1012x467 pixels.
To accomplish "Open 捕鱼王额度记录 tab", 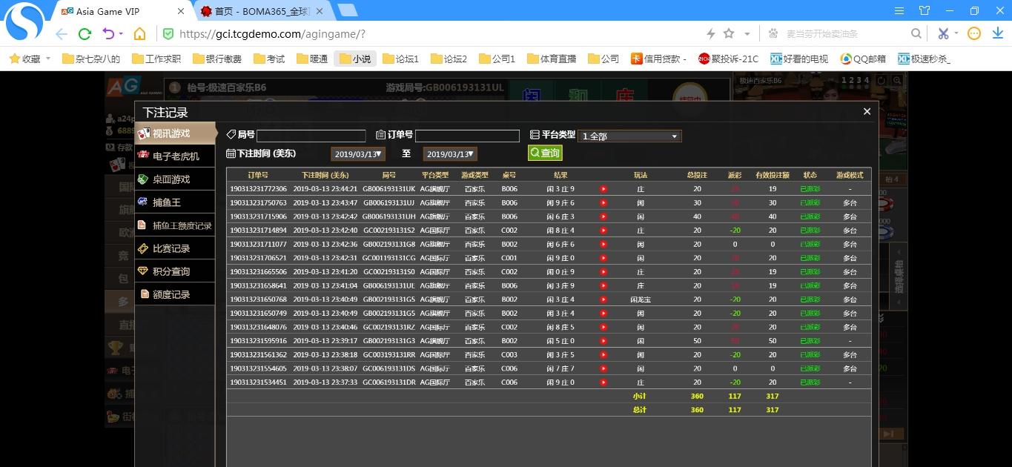I will tap(175, 225).
